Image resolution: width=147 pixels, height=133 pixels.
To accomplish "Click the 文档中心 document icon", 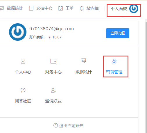I will point(31,8).
